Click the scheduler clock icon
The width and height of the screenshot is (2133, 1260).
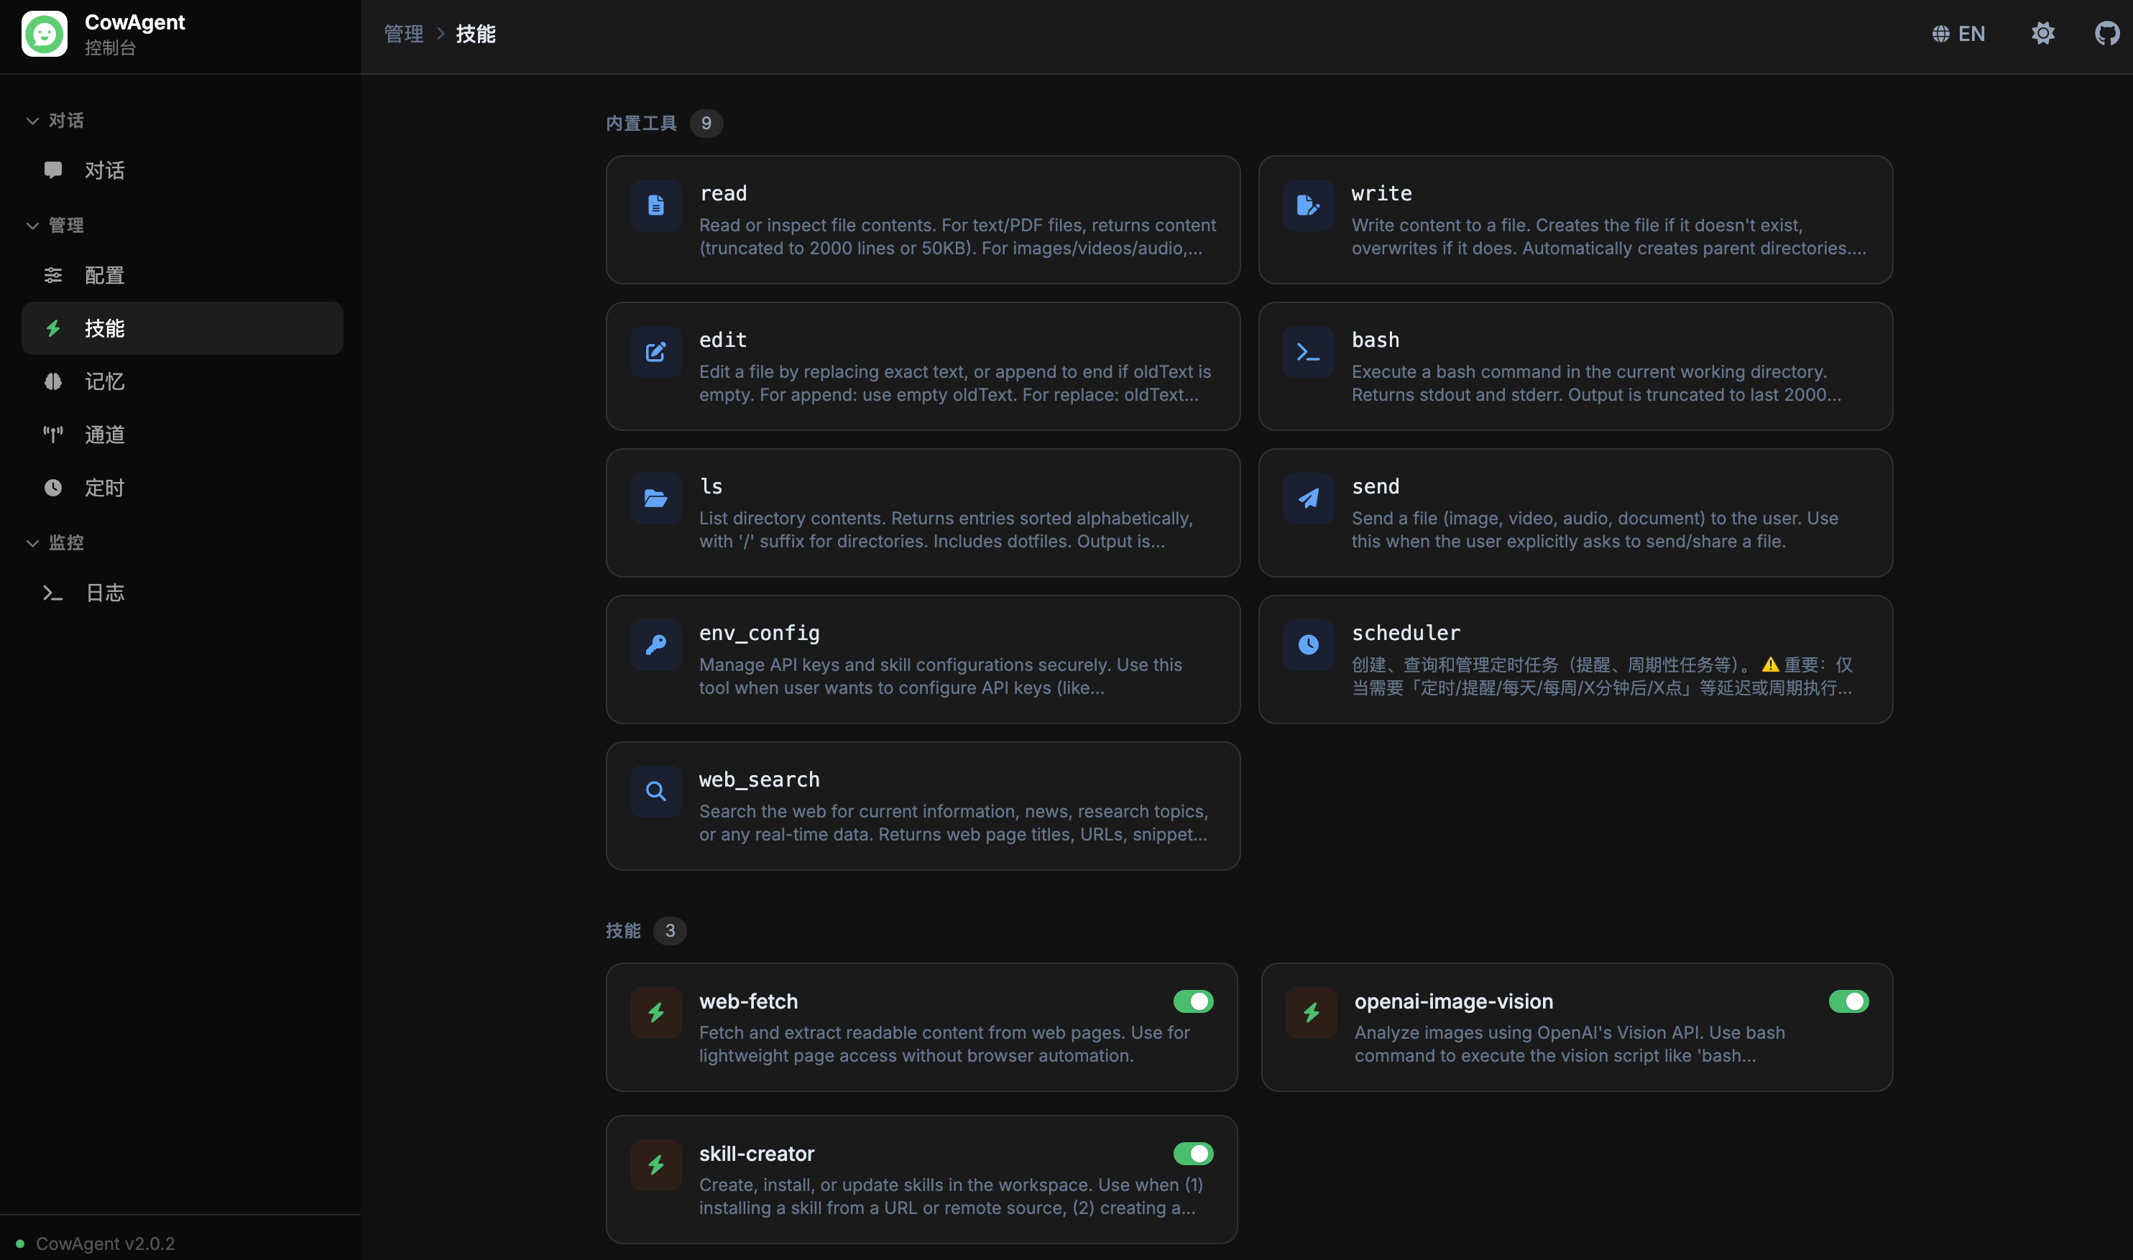(x=1308, y=645)
